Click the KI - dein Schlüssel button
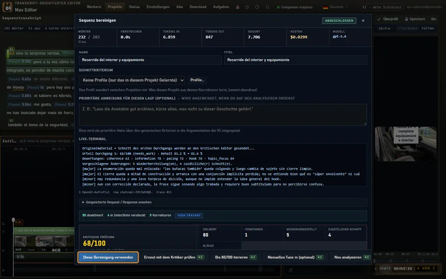 (x=382, y=7)
